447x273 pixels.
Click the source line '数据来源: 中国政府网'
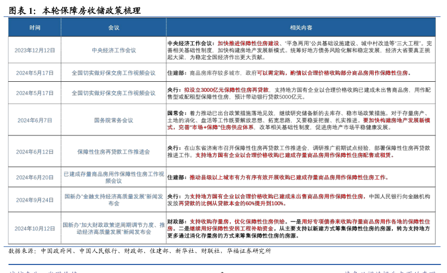coord(140,251)
